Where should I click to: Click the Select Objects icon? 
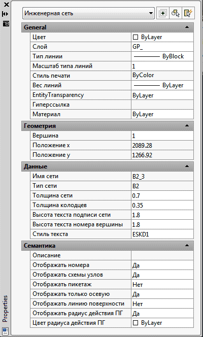point(175,13)
